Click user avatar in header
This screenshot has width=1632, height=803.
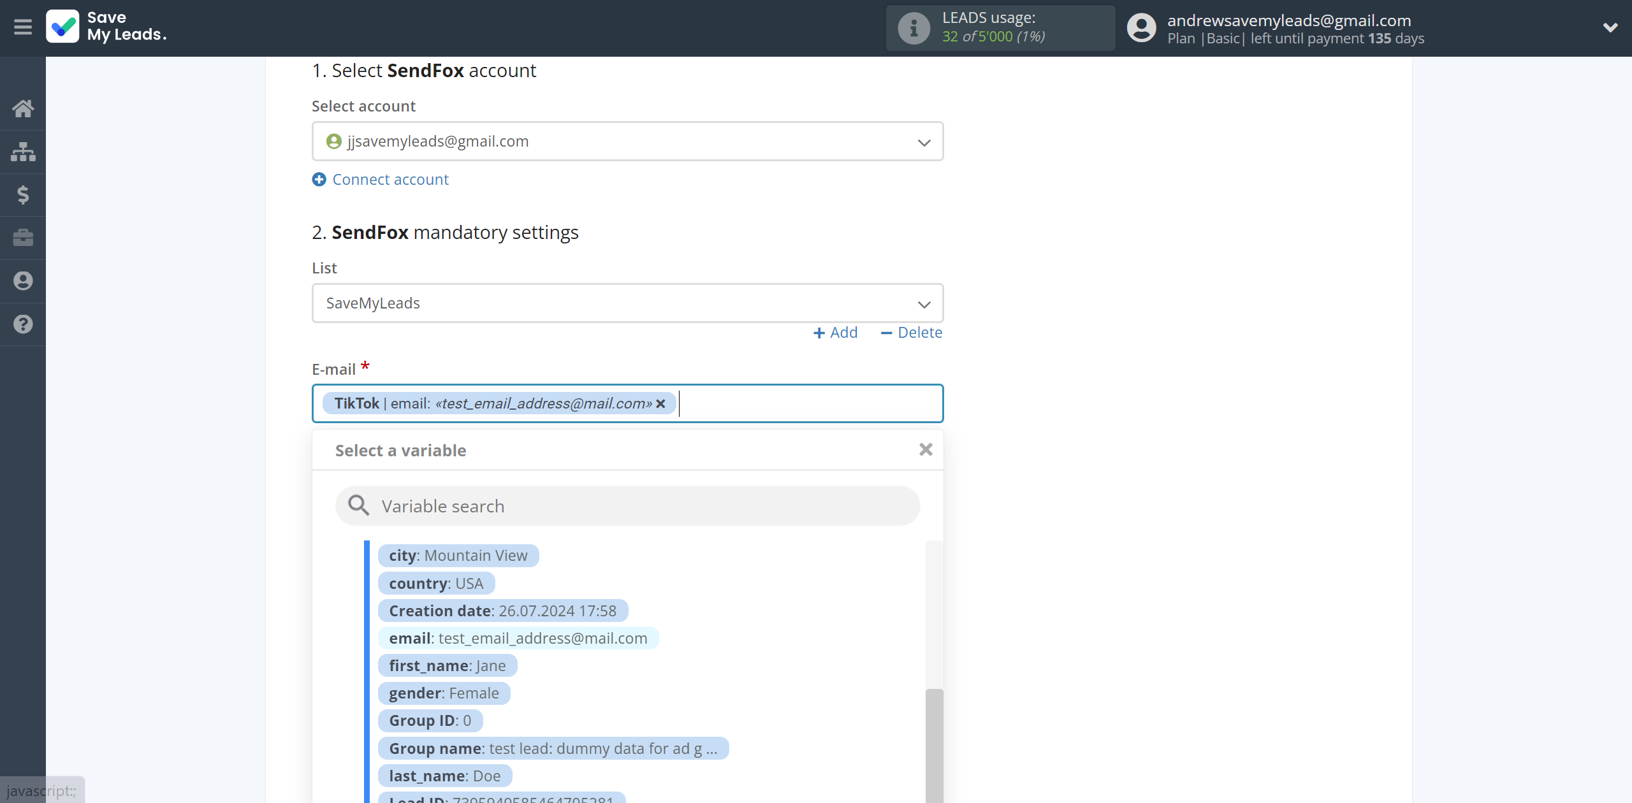[x=1141, y=28]
